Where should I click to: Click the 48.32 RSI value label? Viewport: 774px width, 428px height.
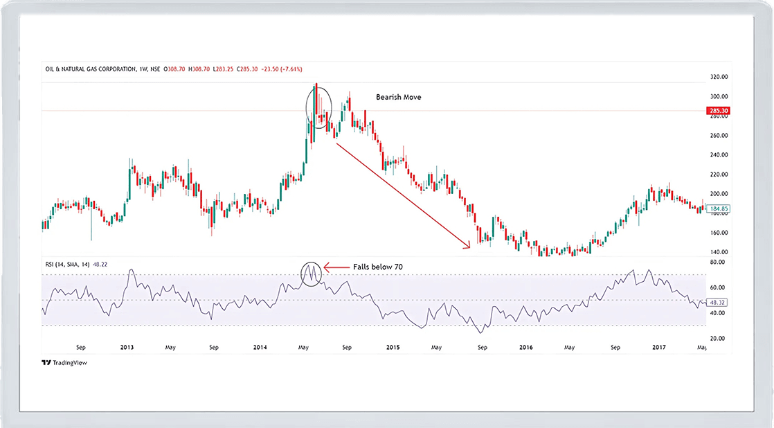[716, 303]
